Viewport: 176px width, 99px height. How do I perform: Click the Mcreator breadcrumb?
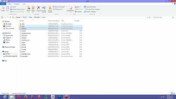click(37, 17)
